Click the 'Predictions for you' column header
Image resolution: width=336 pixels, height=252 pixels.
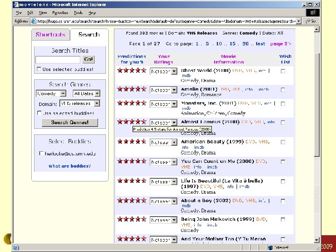132,59
